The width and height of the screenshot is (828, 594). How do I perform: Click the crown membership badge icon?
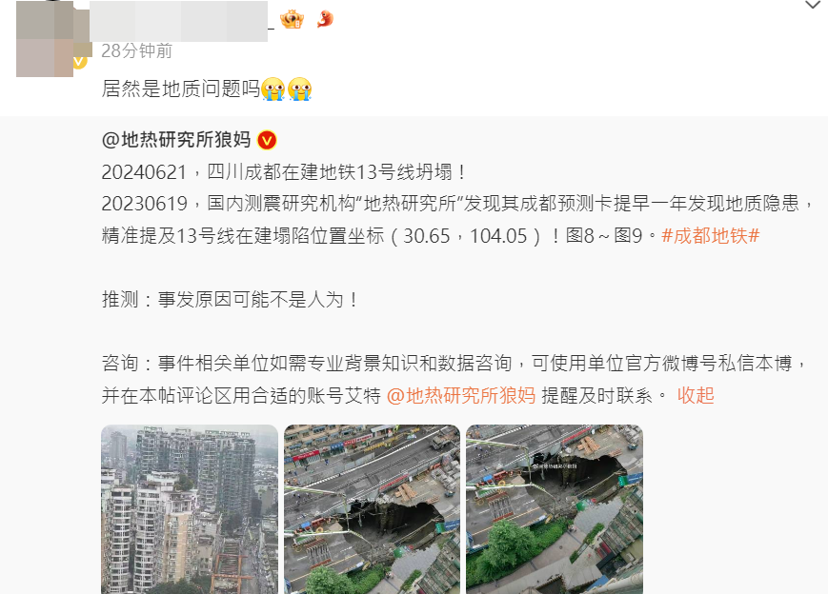292,20
